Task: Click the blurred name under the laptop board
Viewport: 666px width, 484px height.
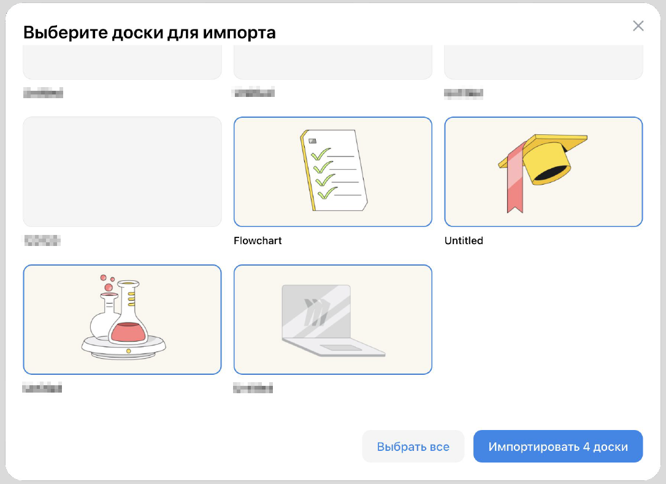Action: [x=253, y=388]
